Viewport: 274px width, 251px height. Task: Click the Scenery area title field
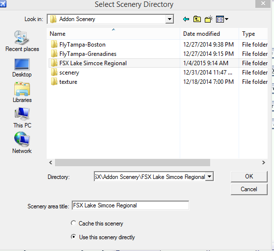130,205
